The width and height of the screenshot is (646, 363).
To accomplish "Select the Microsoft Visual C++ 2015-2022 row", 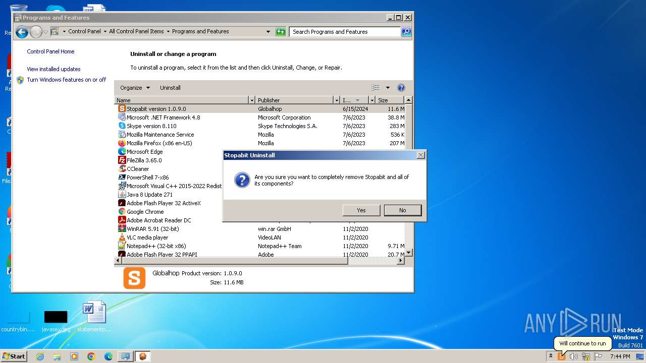I will [x=170, y=186].
